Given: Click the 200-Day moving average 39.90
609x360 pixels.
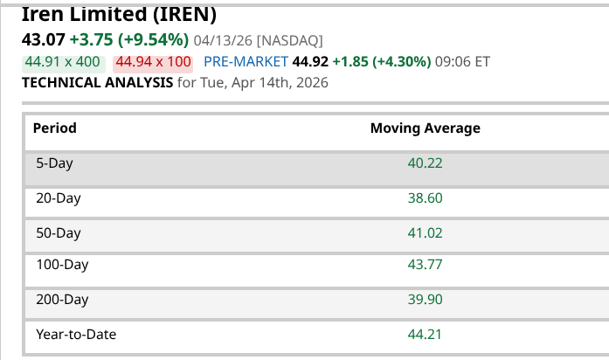Looking at the screenshot, I should [x=425, y=300].
